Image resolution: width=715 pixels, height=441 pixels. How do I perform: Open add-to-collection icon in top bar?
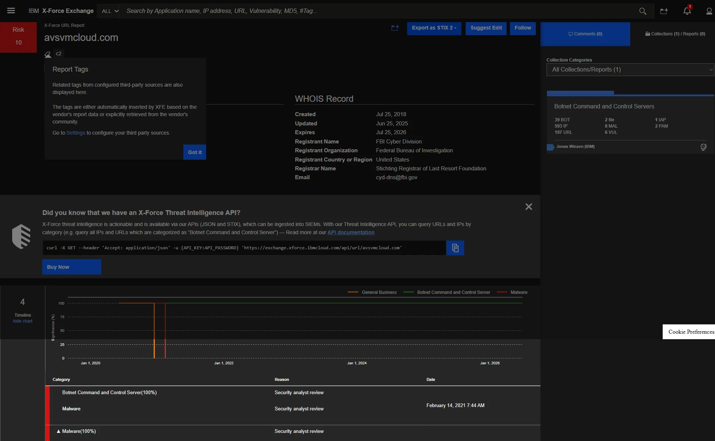[x=664, y=11]
